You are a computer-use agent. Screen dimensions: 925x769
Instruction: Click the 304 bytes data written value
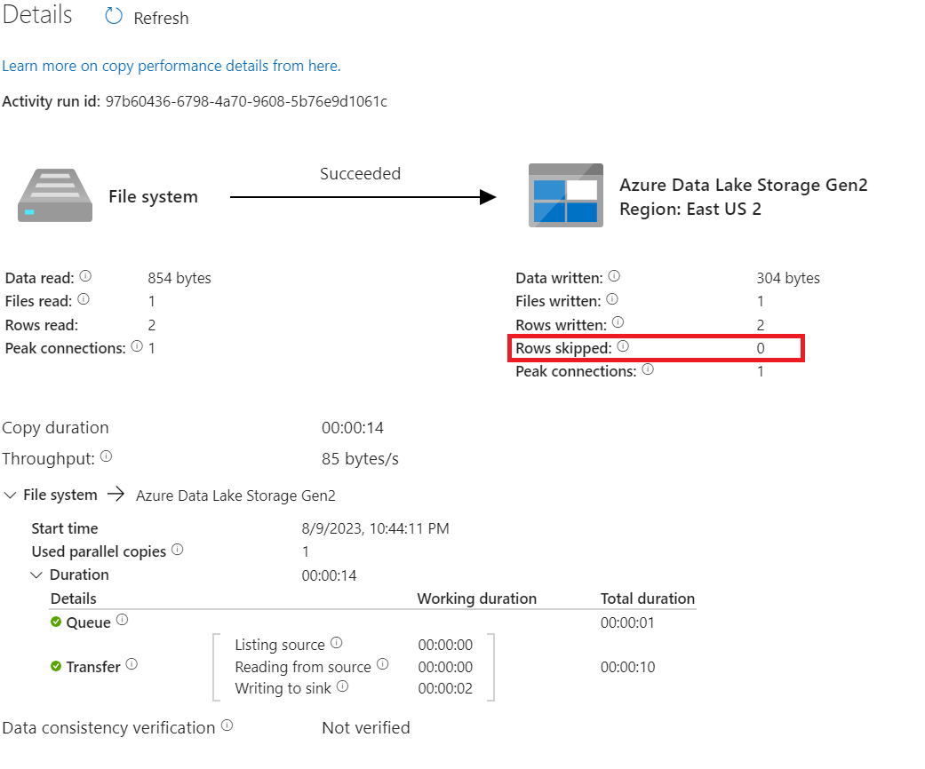pyautogui.click(x=788, y=278)
